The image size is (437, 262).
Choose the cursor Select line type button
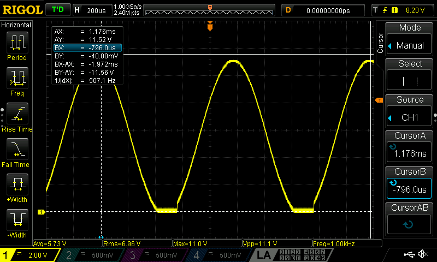pos(409,81)
